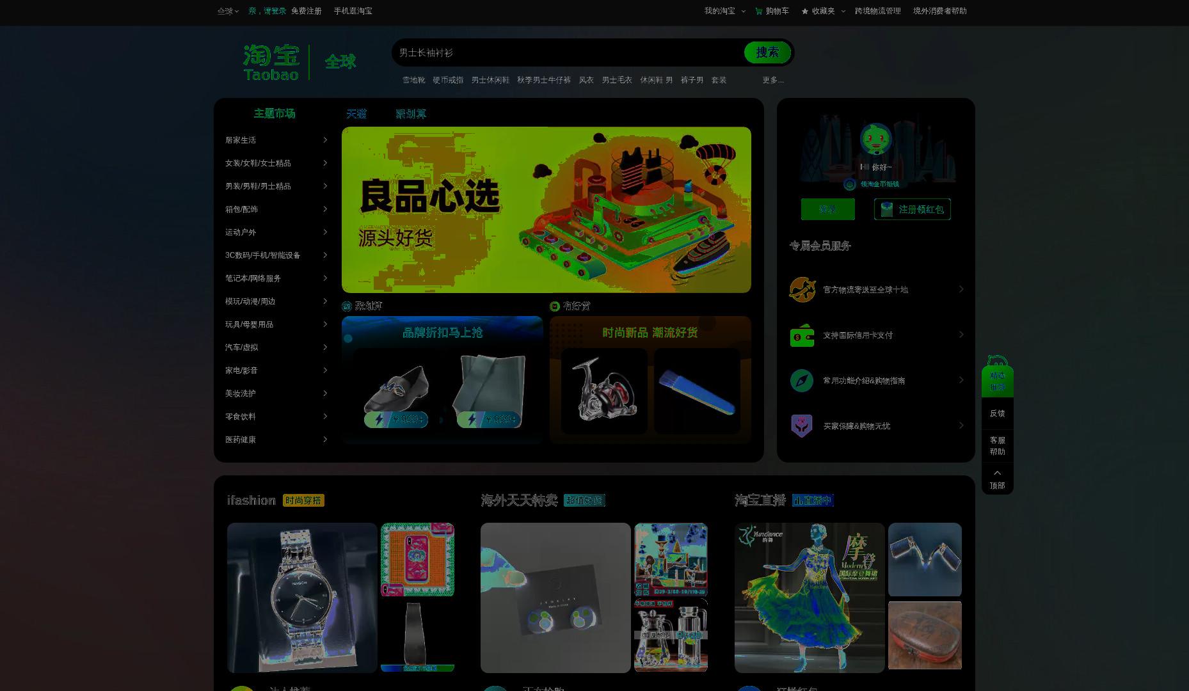
Task: Open the fishing reel product
Action: click(x=604, y=390)
